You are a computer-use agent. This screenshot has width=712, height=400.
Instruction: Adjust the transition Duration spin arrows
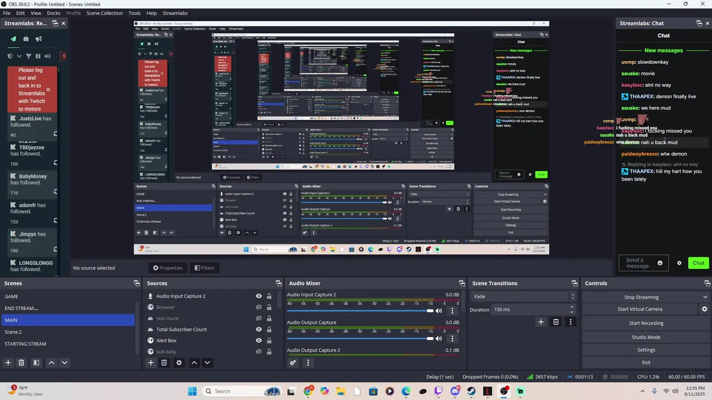572,309
